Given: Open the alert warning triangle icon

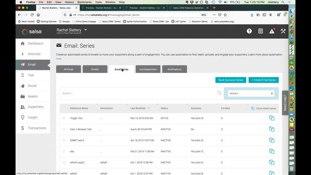Looking at the screenshot, I should 272,31.
